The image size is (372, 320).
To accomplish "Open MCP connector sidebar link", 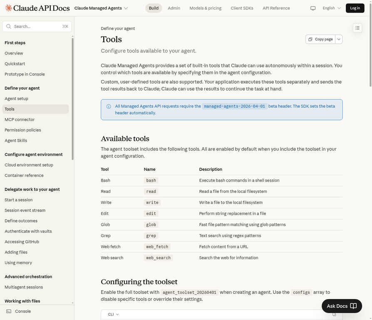I will pyautogui.click(x=20, y=120).
